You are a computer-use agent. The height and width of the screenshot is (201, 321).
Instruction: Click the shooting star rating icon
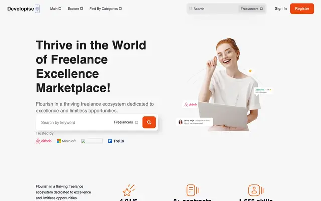pyautogui.click(x=129, y=190)
